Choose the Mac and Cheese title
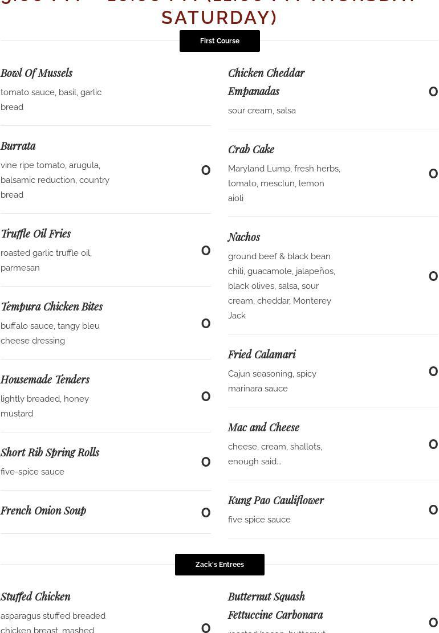 click(x=263, y=427)
